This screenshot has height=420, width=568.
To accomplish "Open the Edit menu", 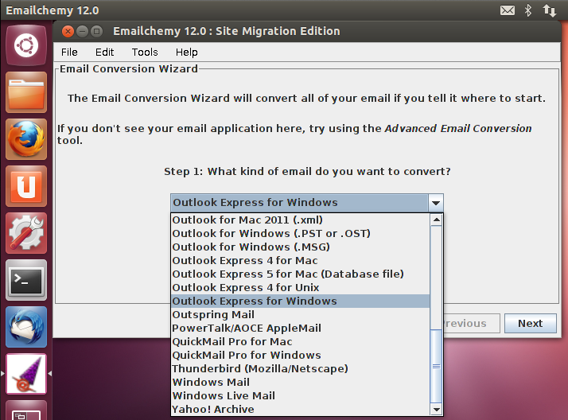I will (x=105, y=52).
